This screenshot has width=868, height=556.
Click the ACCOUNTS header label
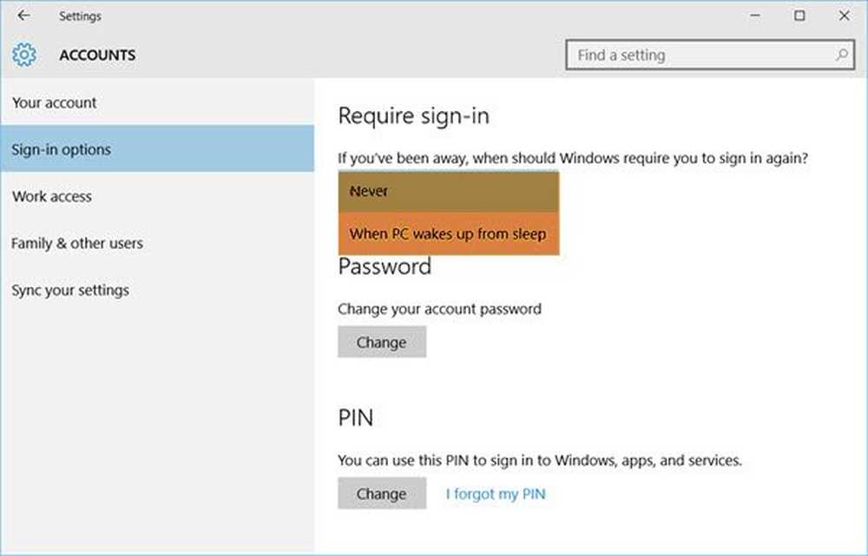97,55
